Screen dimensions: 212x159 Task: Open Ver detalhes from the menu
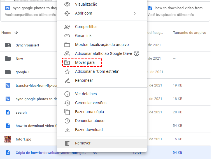point(86,94)
